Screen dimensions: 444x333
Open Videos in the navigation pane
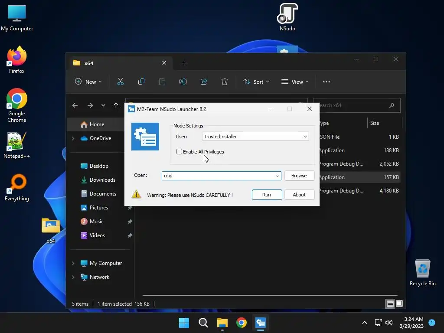97,235
